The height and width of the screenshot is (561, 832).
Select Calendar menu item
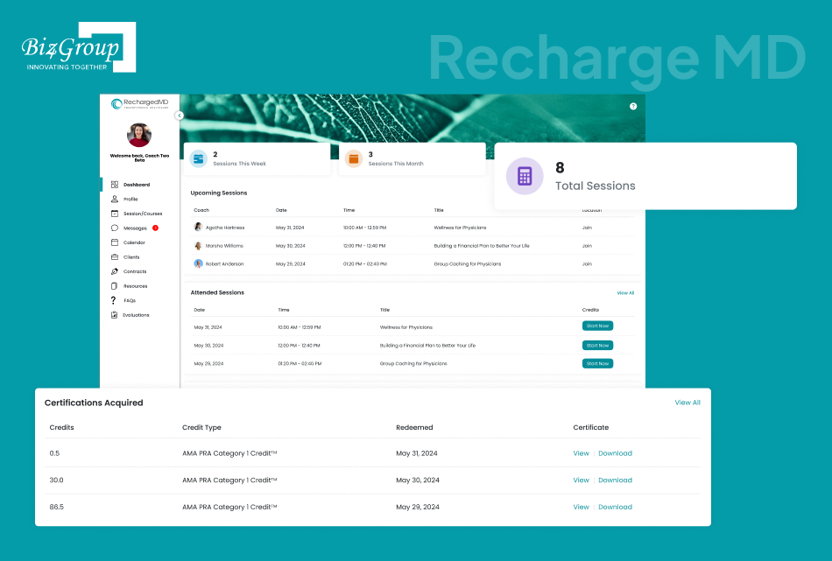tap(134, 242)
